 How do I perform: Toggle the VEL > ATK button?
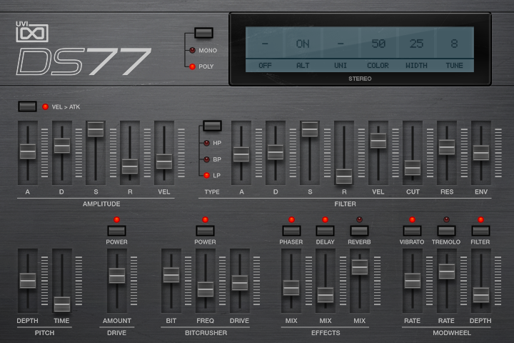click(x=27, y=106)
